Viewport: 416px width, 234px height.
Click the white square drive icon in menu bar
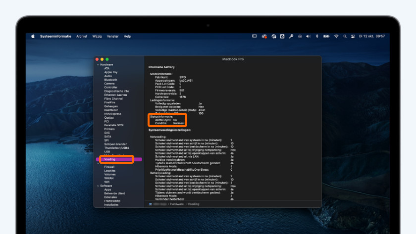[x=282, y=36]
